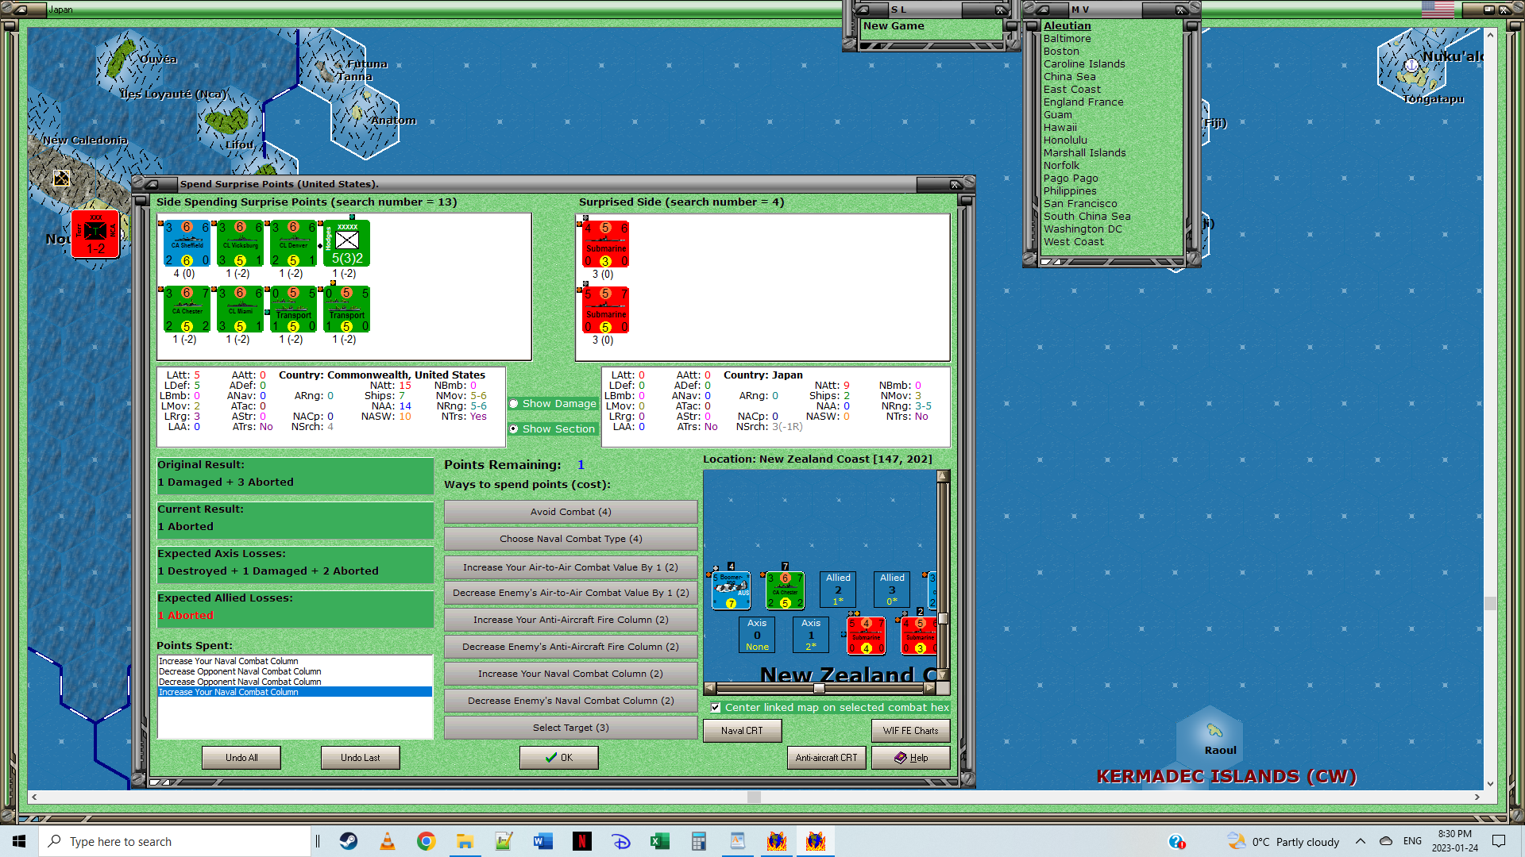Open the WIF FE Charts

[910, 731]
